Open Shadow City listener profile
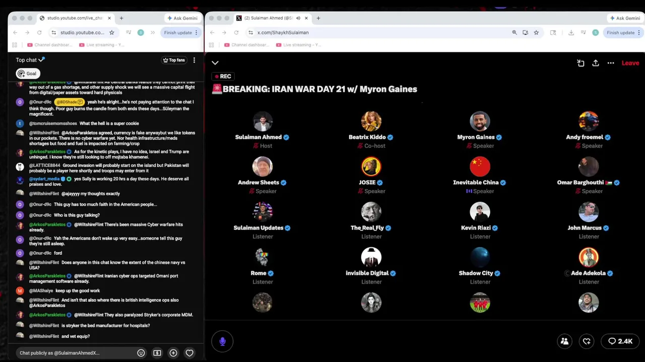The width and height of the screenshot is (645, 362). [x=480, y=257]
